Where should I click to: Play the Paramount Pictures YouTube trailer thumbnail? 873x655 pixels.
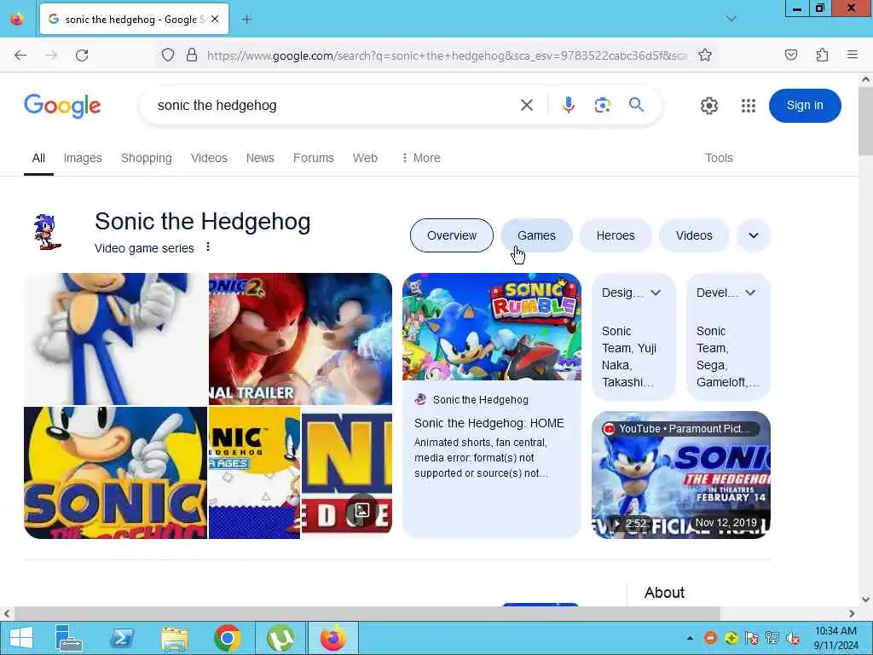[x=681, y=474]
